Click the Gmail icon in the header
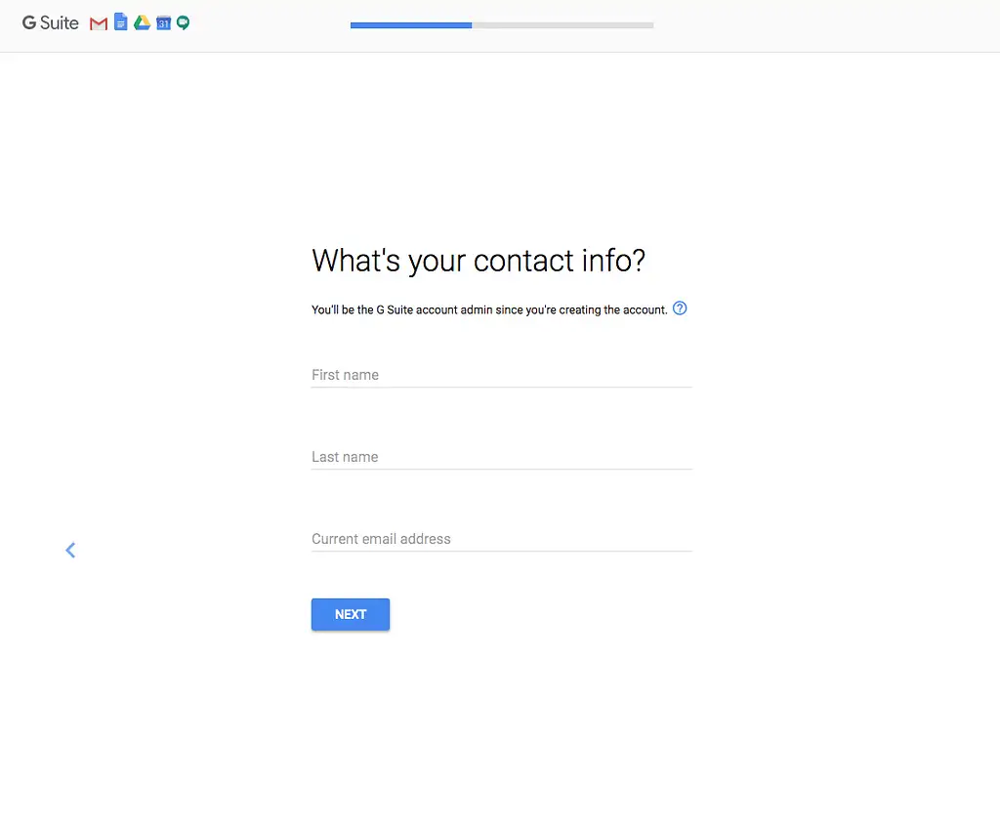The height and width of the screenshot is (823, 1000). [x=99, y=23]
